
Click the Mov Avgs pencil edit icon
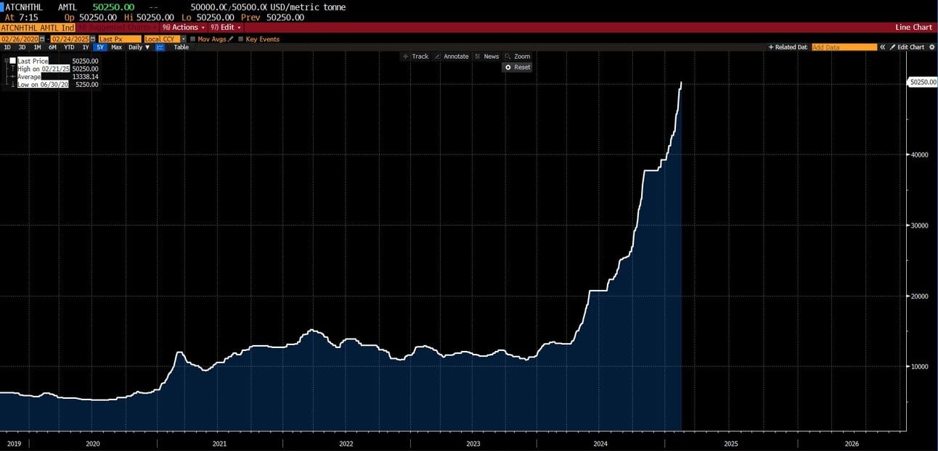[x=231, y=39]
